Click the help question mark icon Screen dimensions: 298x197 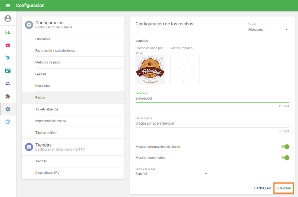point(8,122)
